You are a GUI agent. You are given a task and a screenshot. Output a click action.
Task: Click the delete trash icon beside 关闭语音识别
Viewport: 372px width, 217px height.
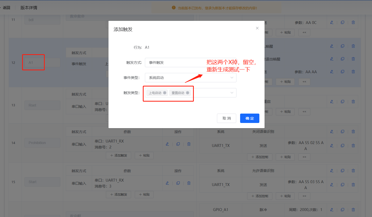[x=353, y=131]
